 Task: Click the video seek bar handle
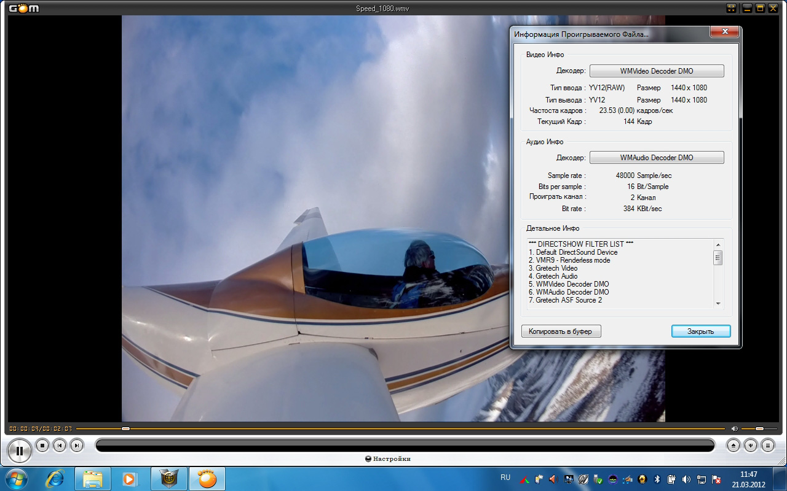(x=125, y=428)
